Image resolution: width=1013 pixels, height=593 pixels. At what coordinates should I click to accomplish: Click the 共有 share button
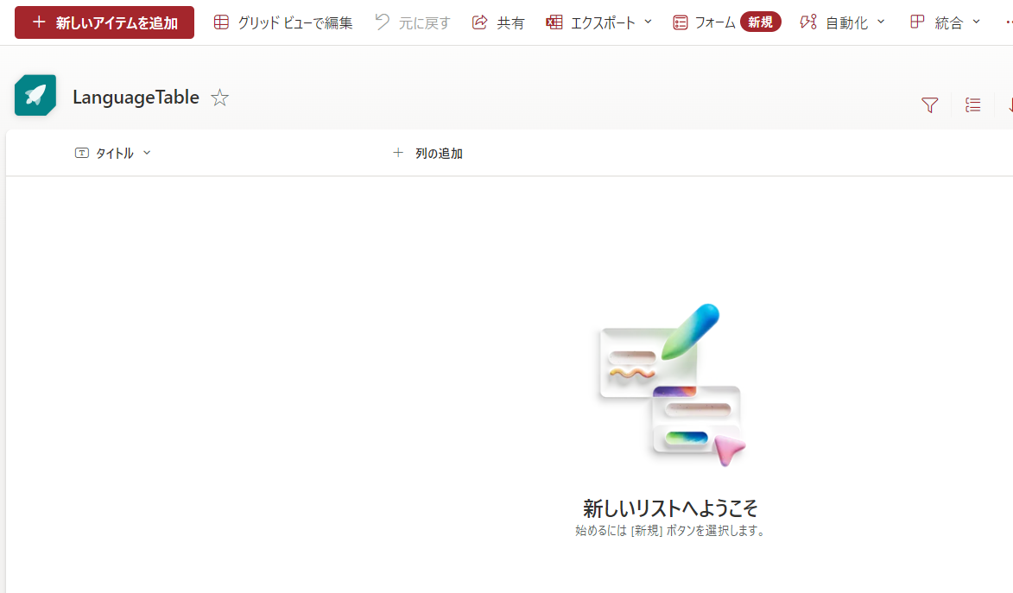coord(498,22)
